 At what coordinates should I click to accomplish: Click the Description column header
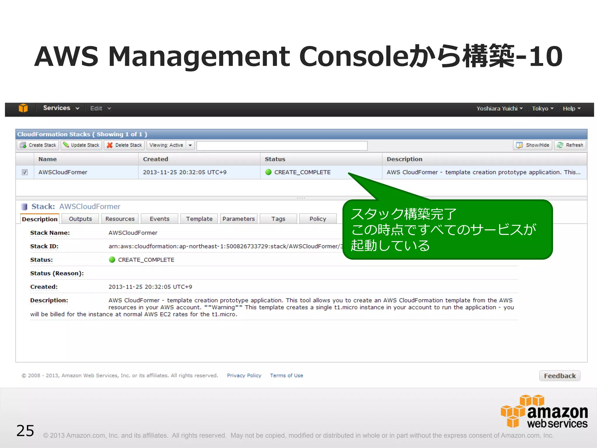tap(484, 159)
